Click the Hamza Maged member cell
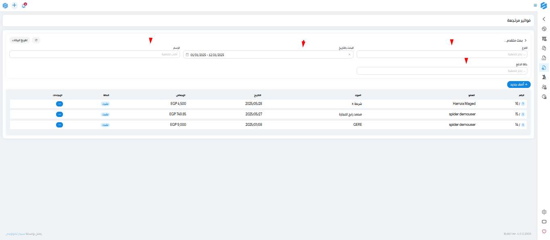550x240 pixels. [x=464, y=104]
